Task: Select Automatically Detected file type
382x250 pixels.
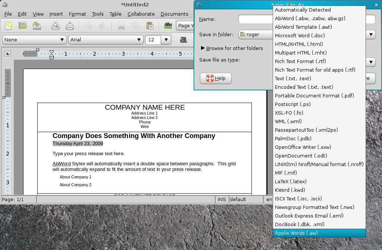Action: pos(319,10)
